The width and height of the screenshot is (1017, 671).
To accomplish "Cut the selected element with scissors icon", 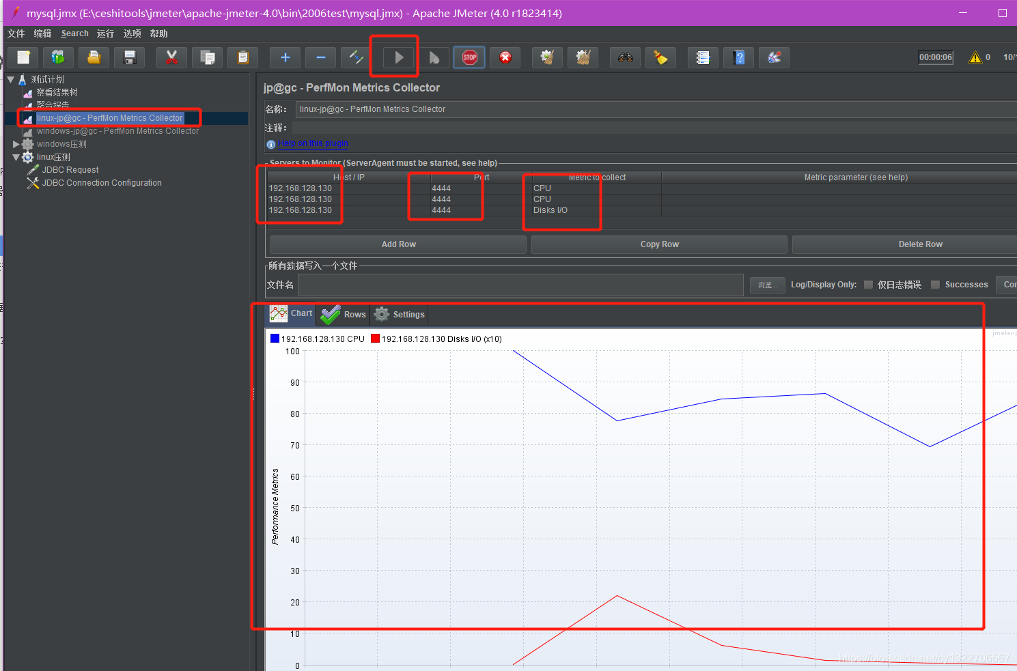I will (x=172, y=57).
